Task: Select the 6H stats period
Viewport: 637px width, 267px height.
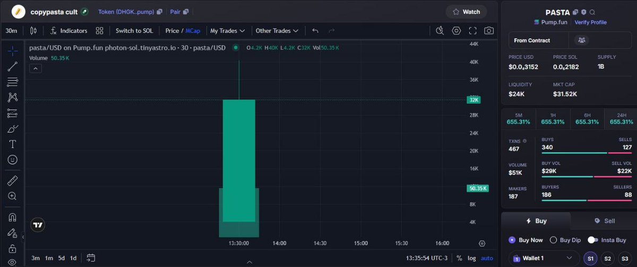Action: pos(587,119)
